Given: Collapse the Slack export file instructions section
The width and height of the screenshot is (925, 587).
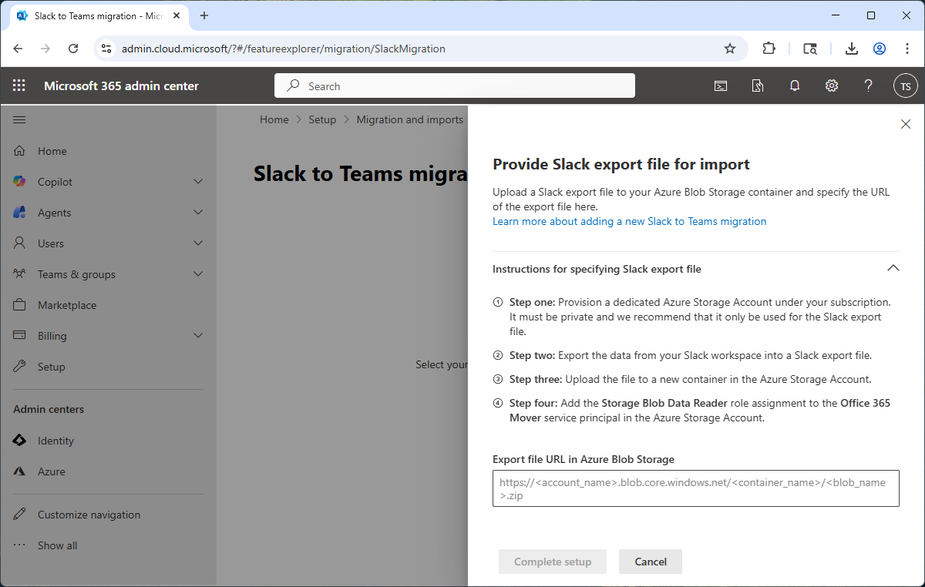Looking at the screenshot, I should (x=893, y=268).
